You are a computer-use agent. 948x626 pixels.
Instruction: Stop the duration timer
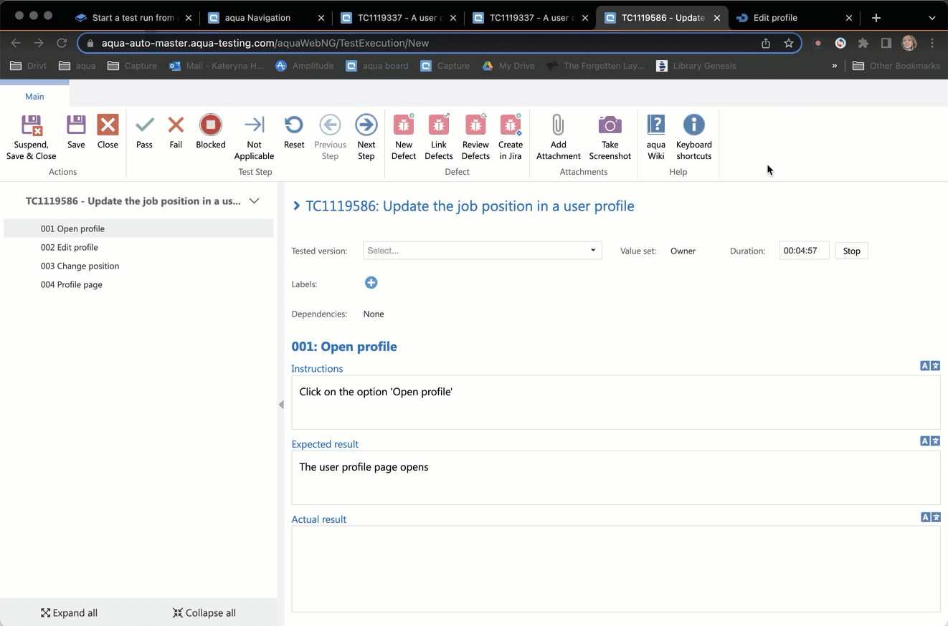pos(851,251)
